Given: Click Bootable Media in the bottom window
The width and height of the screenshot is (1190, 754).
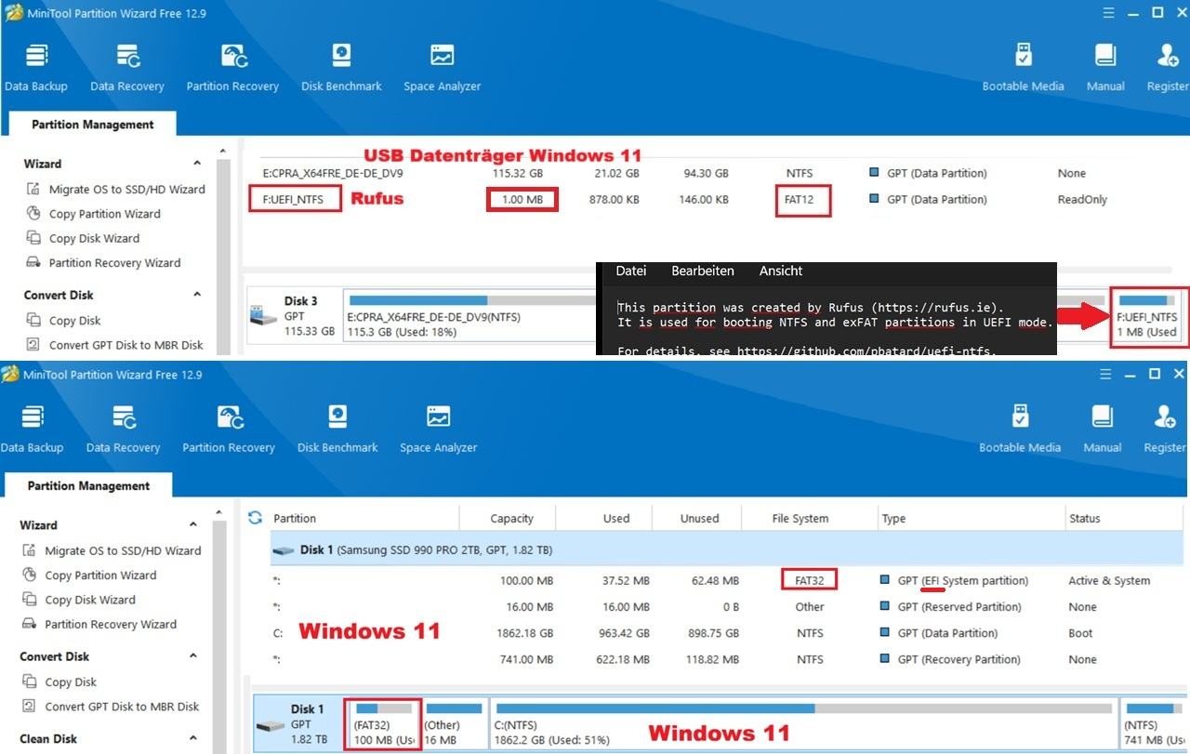Looking at the screenshot, I should coord(1020,429).
